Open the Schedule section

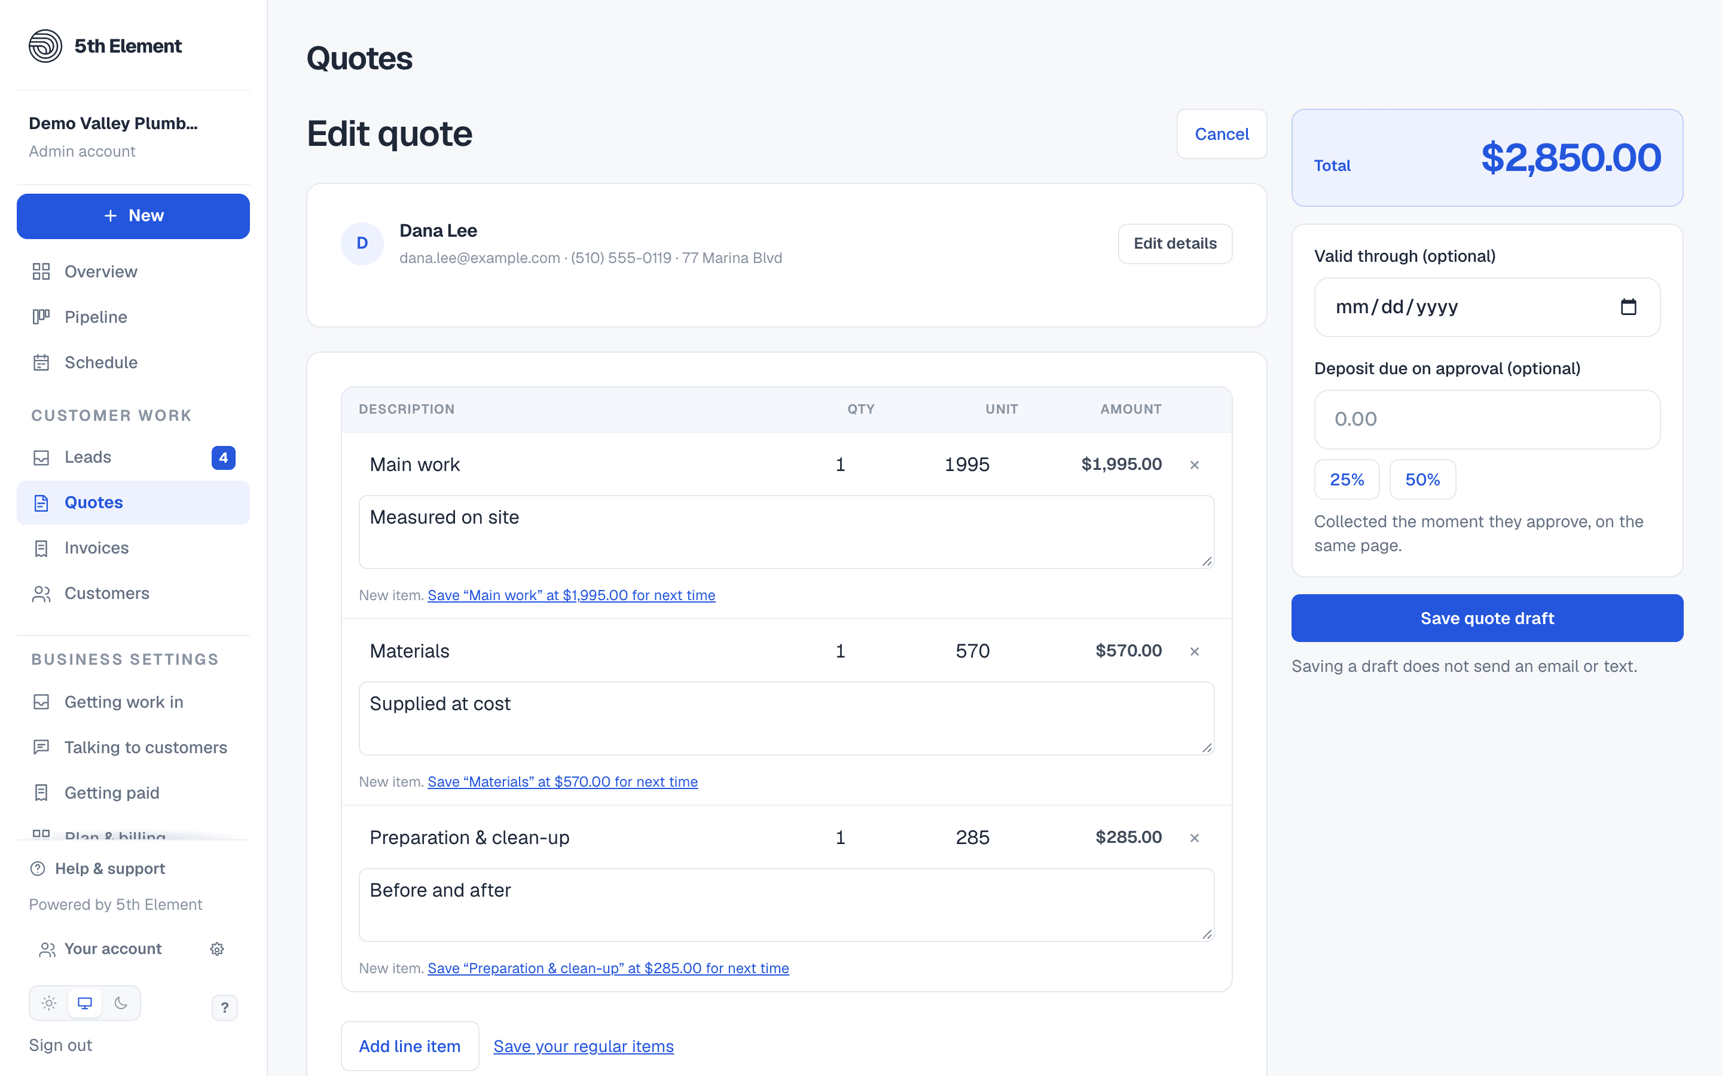tap(133, 363)
